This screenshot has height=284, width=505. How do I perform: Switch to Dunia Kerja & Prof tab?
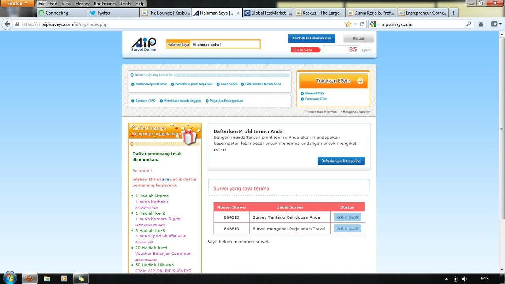click(371, 13)
